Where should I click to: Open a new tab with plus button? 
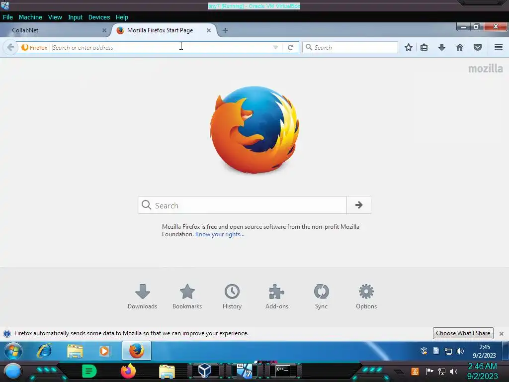[x=225, y=30]
